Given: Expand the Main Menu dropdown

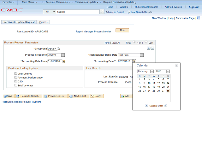Looking at the screenshot, I should click(x=29, y=2).
